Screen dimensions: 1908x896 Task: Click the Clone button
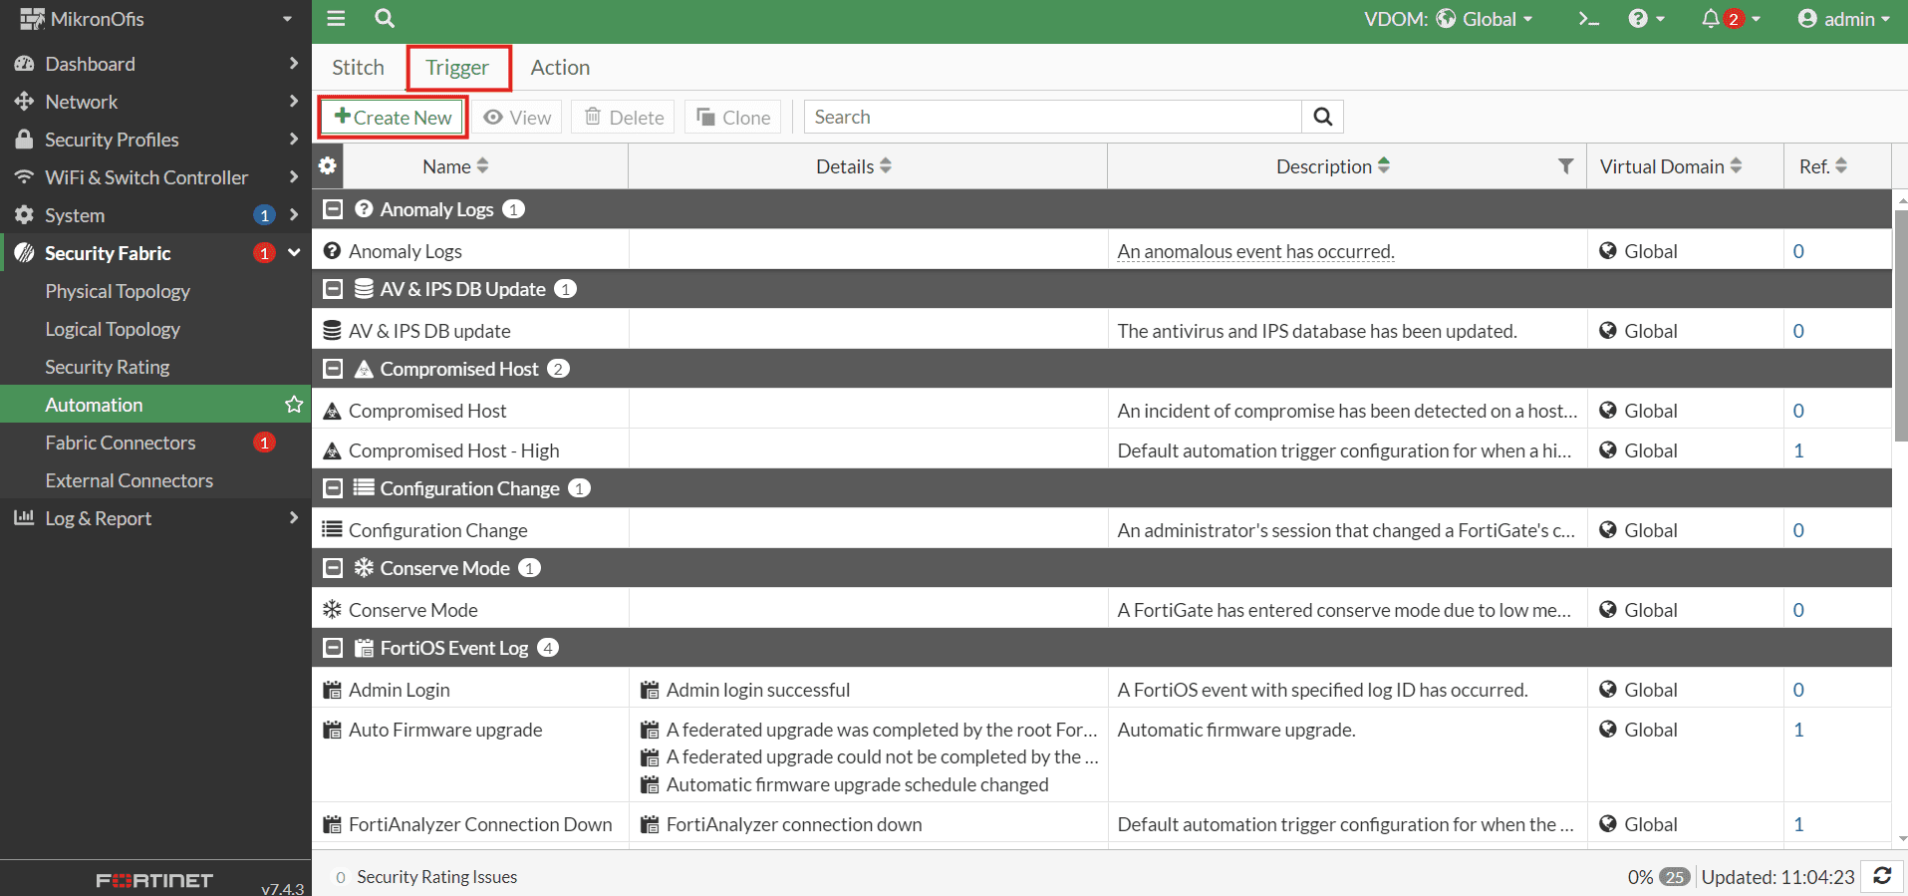click(732, 118)
